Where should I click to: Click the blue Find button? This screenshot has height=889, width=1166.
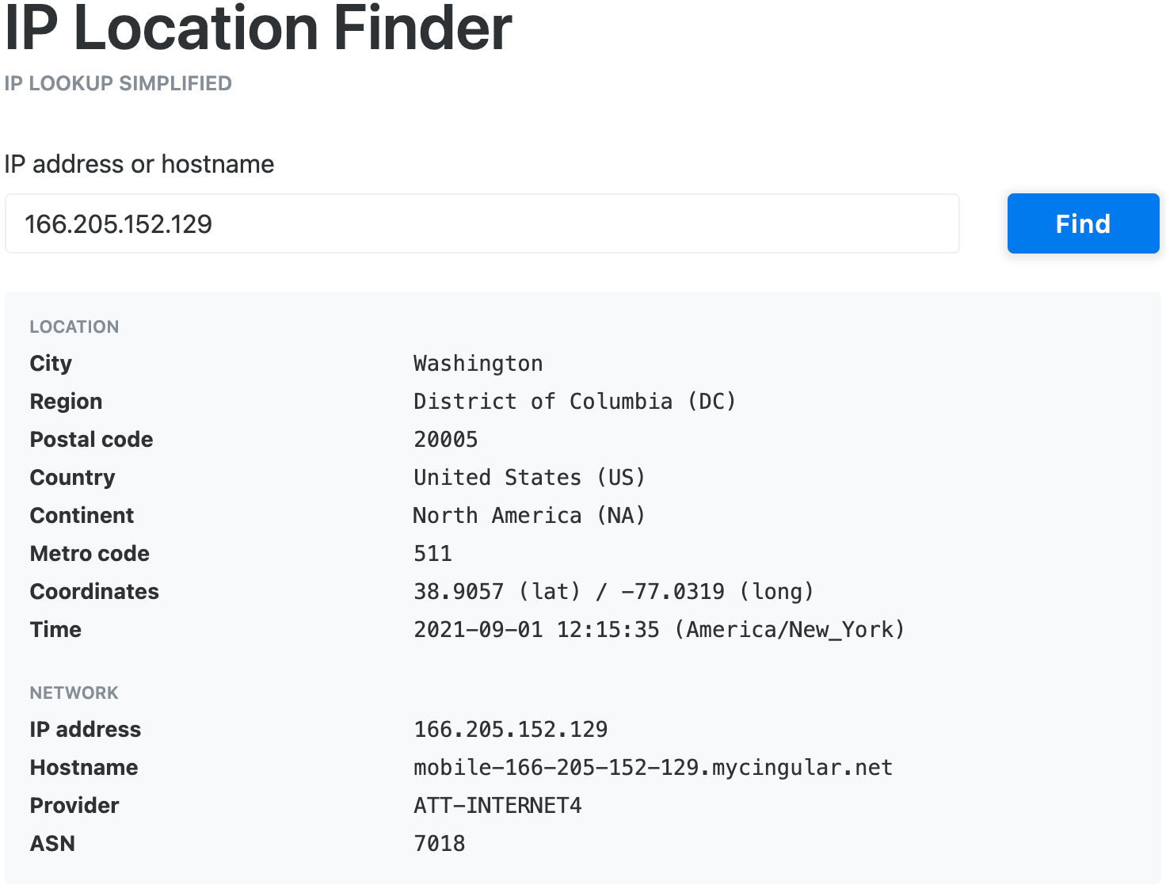[x=1083, y=223]
